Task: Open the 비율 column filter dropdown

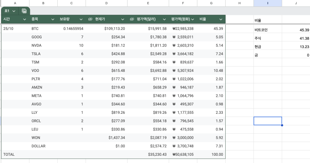Action: point(221,19)
